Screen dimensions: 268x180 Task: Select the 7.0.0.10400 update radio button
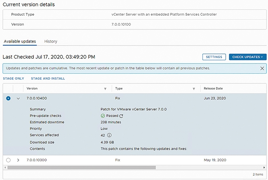[x=8, y=98]
